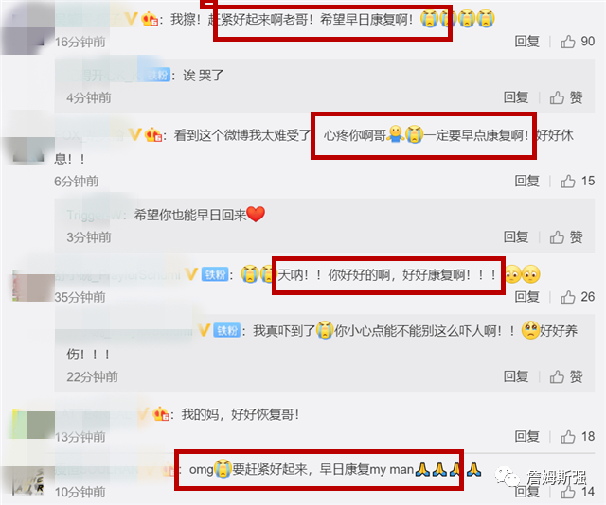The height and width of the screenshot is (505, 606).
Task: Like the '我真吓到了' reply comment
Action: (x=566, y=376)
